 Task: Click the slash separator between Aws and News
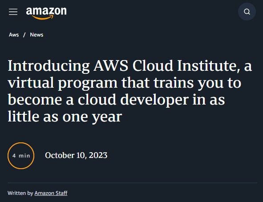(x=24, y=35)
